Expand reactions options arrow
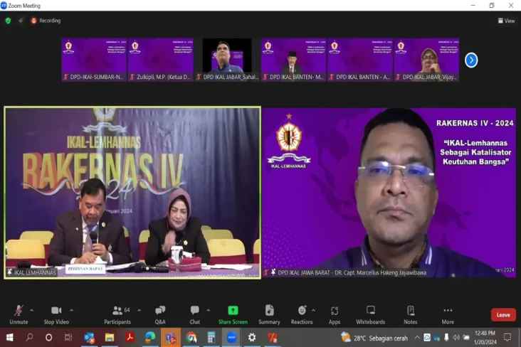521x347 pixels. [313, 311]
